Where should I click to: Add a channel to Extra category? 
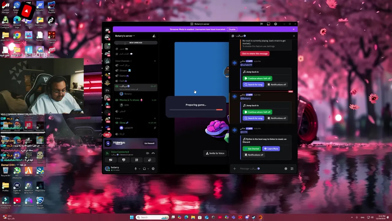[155, 118]
